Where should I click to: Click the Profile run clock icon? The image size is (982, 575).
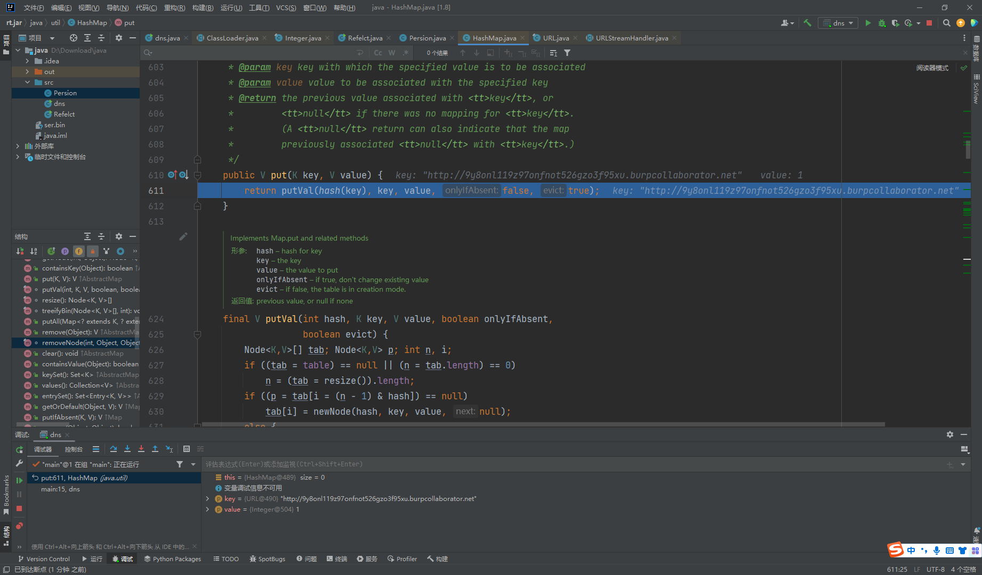click(x=908, y=23)
